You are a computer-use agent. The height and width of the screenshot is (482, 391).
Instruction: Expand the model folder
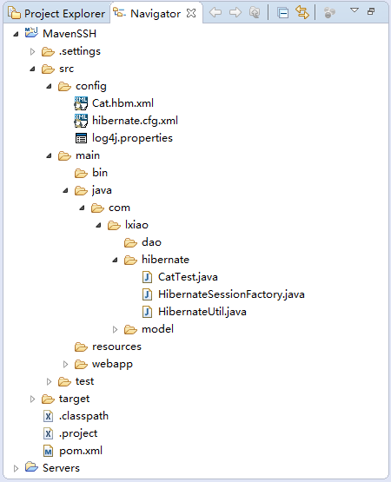[x=115, y=329]
